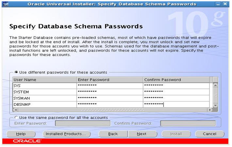Click the table's scroll down arrow
The height and width of the screenshot is (147, 232).
[215, 105]
